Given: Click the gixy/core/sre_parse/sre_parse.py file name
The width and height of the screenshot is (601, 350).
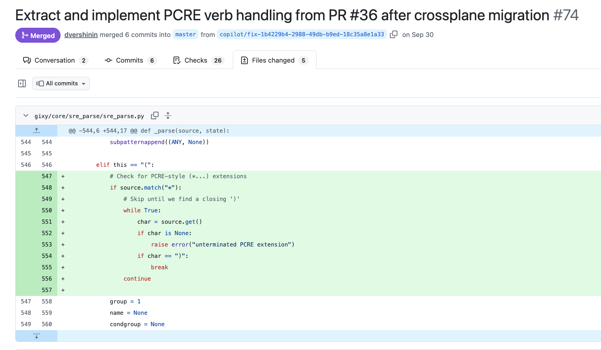Looking at the screenshot, I should pyautogui.click(x=89, y=116).
